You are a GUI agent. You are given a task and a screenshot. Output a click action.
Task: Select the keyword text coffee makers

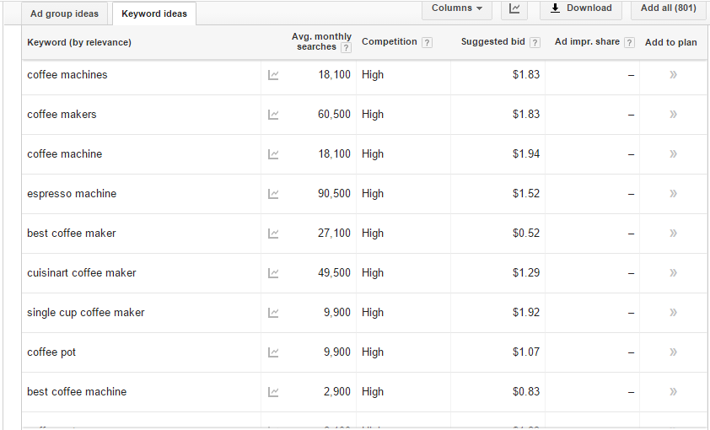tap(62, 114)
